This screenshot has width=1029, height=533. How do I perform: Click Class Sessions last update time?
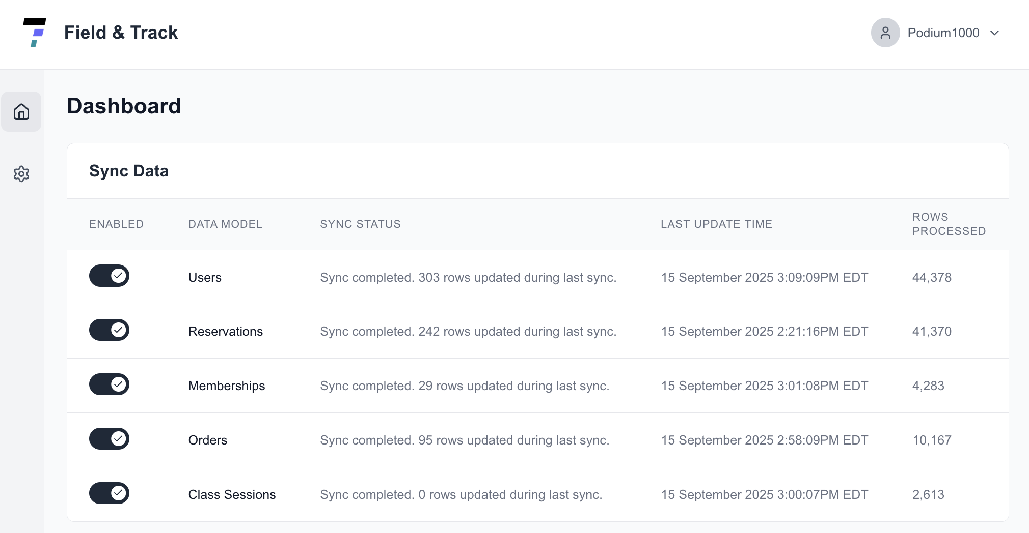[x=764, y=495]
